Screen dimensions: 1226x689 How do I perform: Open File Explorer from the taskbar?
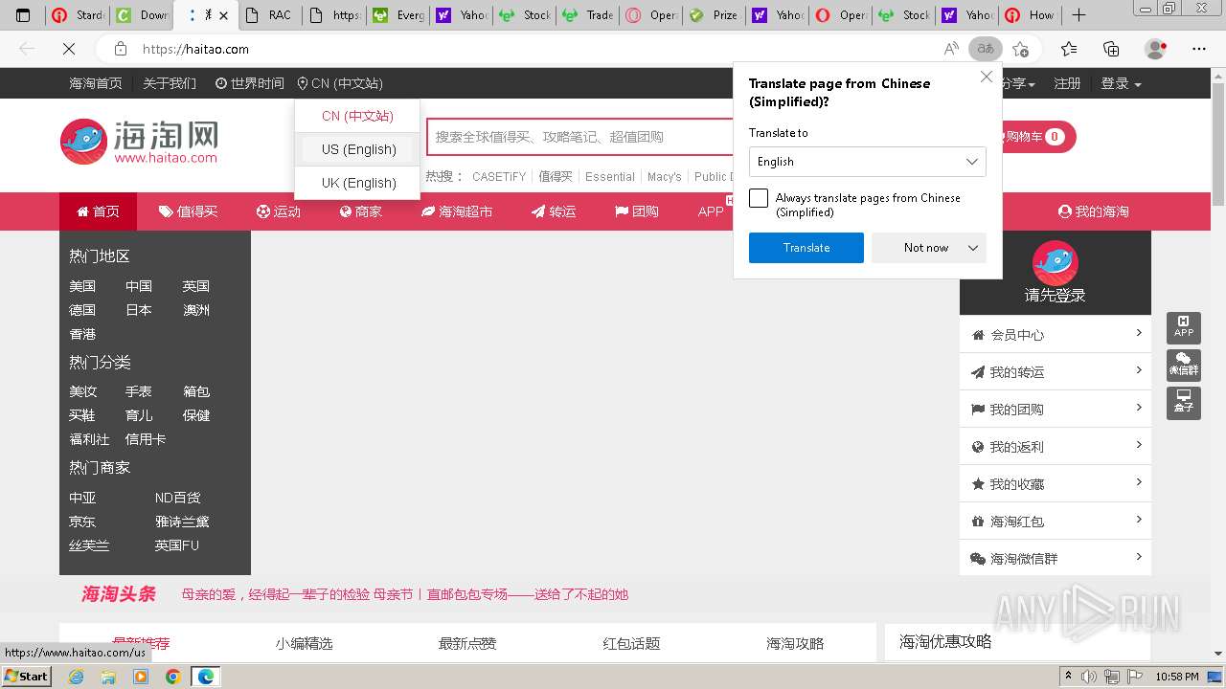[x=108, y=677]
